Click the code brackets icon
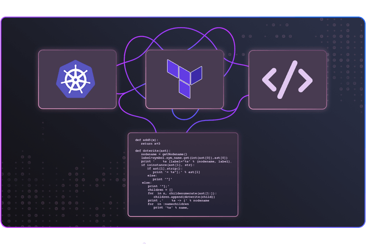Viewport: 366px width, 244px height. (288, 80)
